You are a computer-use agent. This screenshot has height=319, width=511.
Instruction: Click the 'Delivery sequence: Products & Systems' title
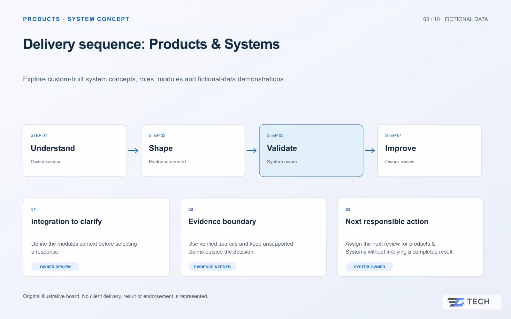point(151,44)
